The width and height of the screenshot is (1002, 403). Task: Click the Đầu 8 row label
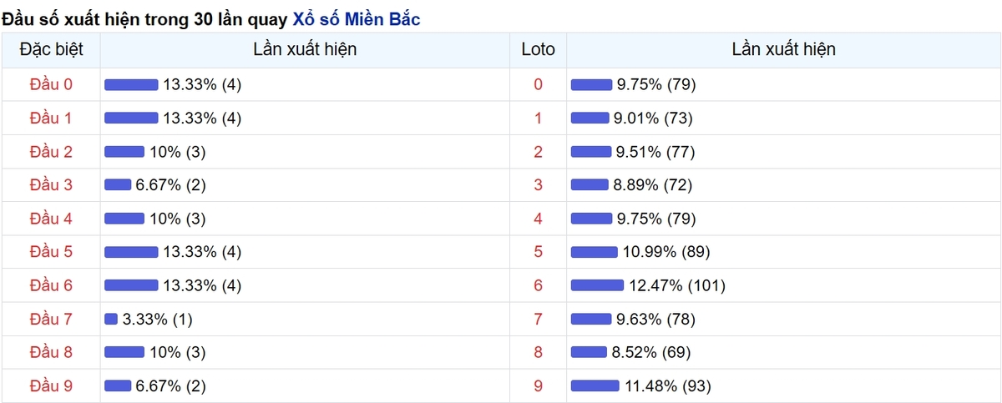click(51, 352)
